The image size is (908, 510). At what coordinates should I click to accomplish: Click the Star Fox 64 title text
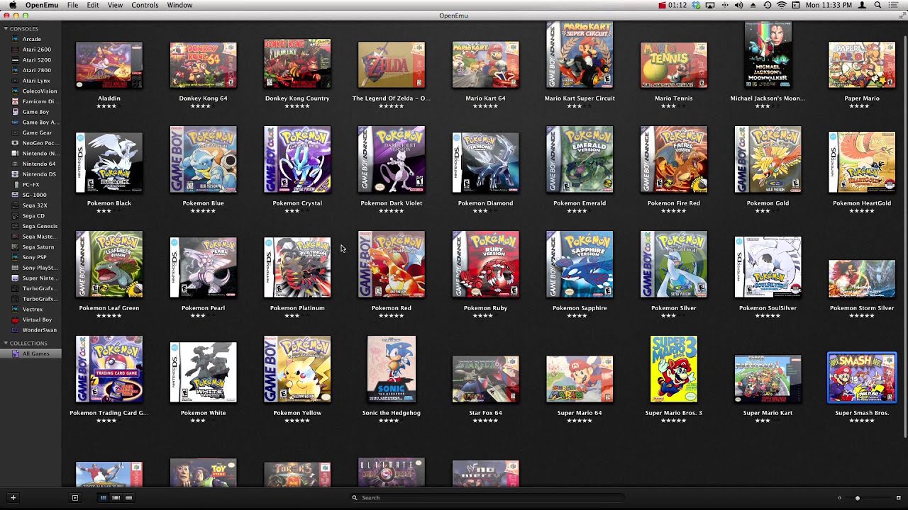(x=485, y=413)
